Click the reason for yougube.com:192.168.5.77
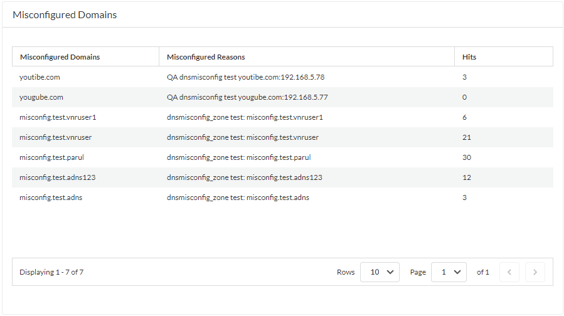 point(247,97)
